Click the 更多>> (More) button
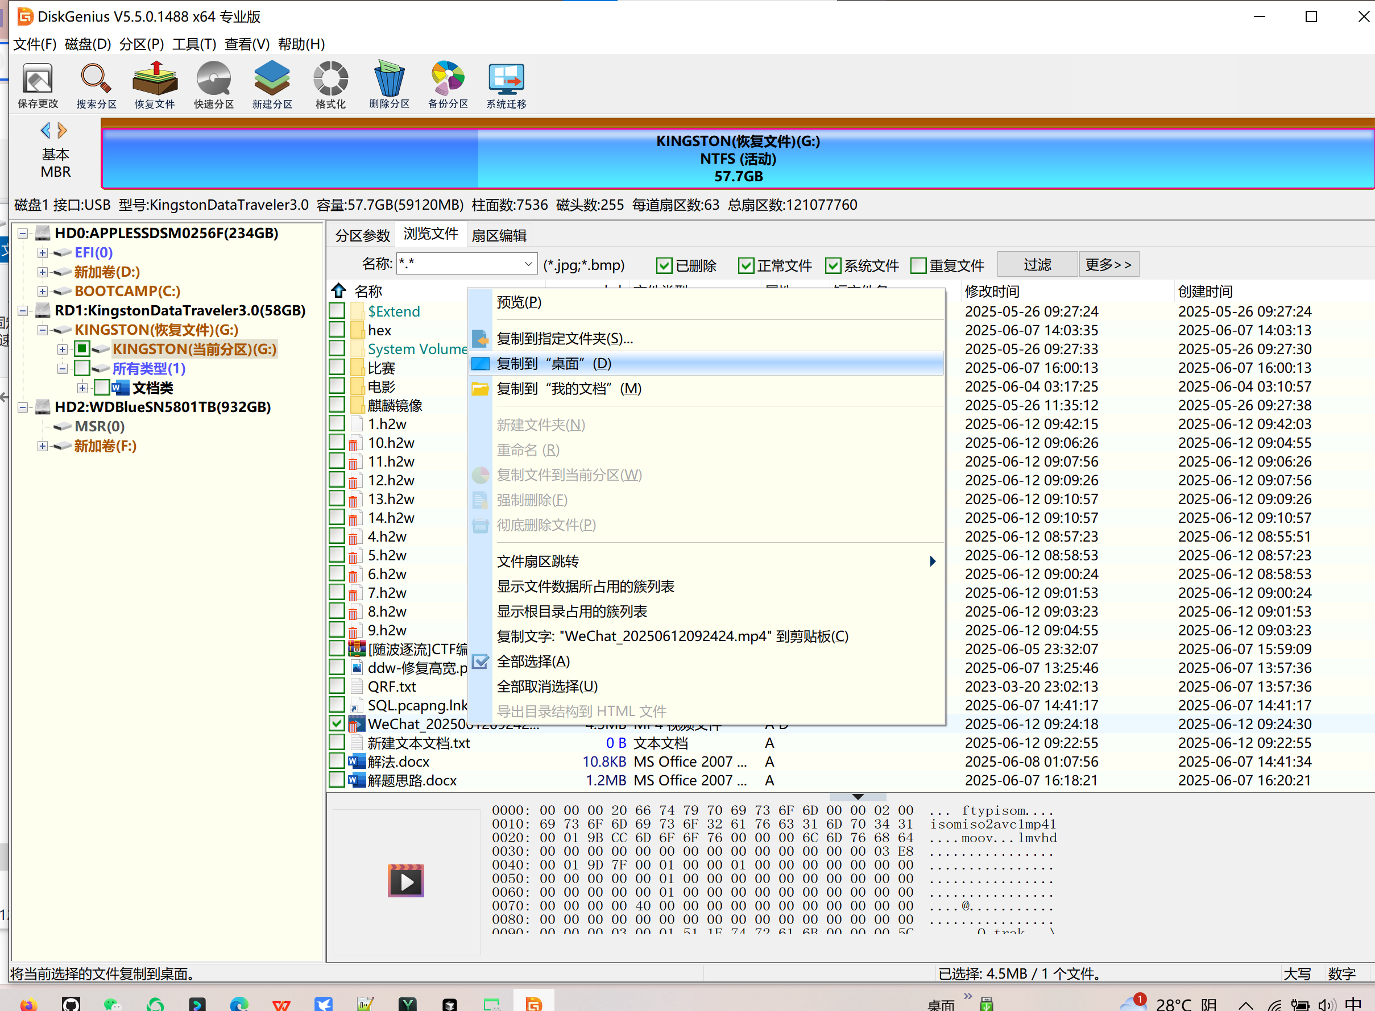This screenshot has width=1375, height=1011. click(1108, 264)
